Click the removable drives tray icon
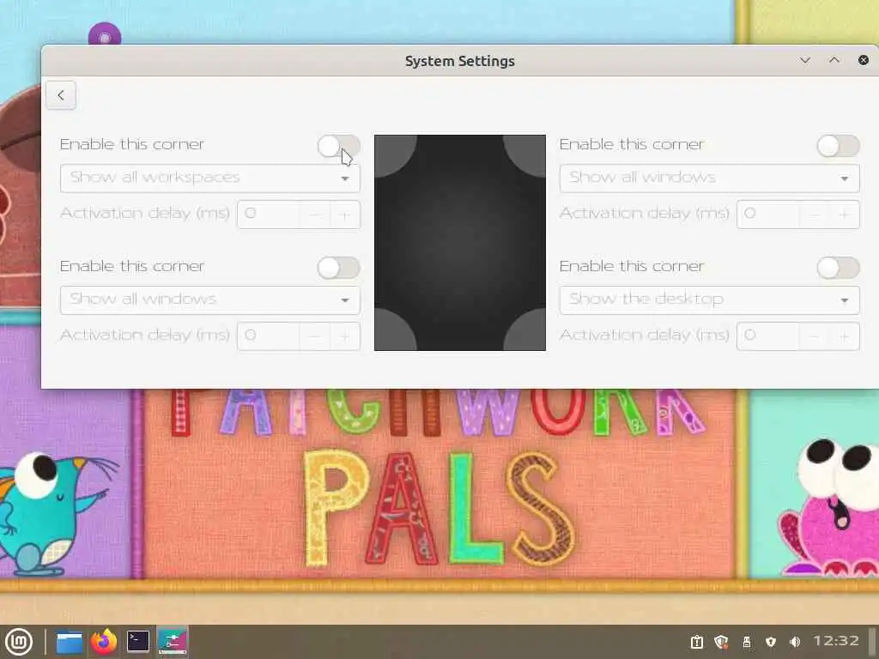This screenshot has width=879, height=659. click(747, 642)
